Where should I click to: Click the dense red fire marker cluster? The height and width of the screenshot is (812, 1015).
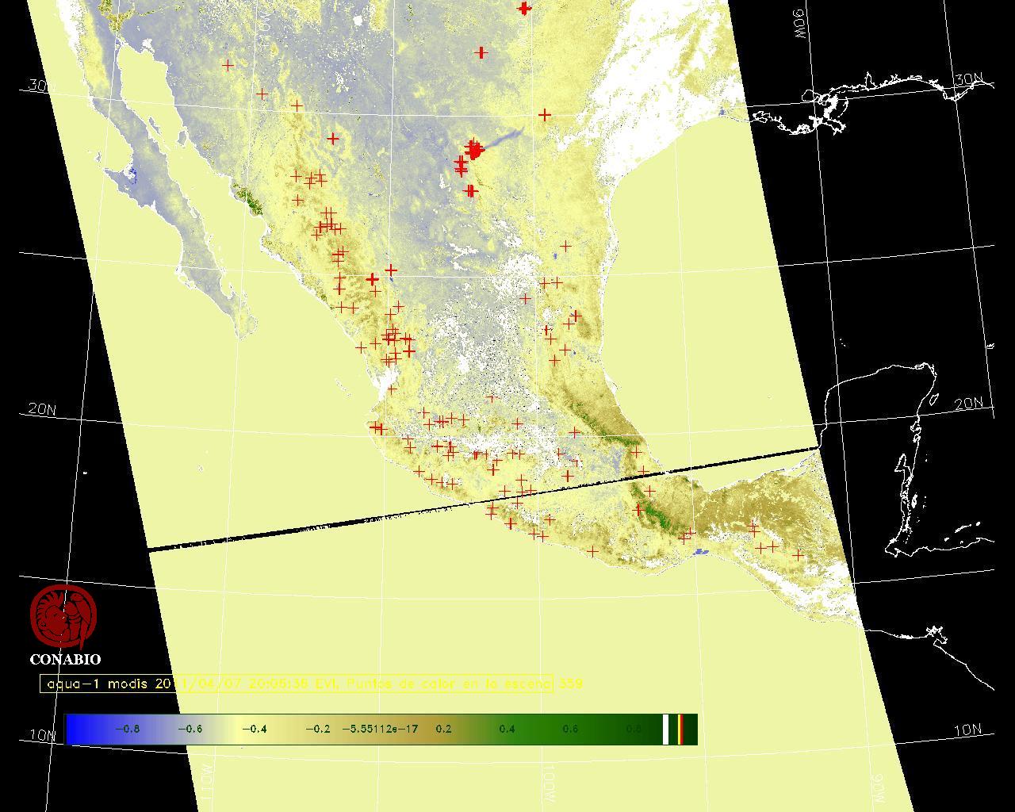473,149
